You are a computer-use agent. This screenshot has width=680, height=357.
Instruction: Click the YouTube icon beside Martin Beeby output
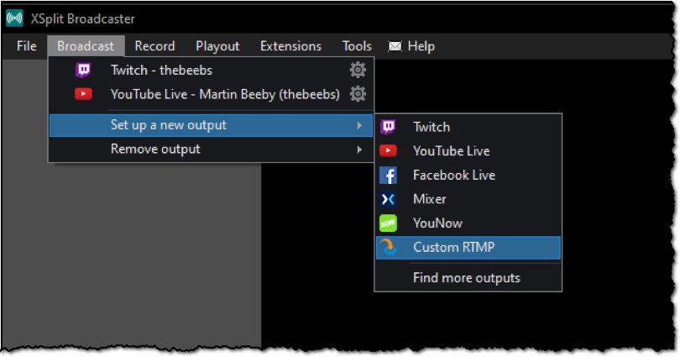click(x=83, y=94)
